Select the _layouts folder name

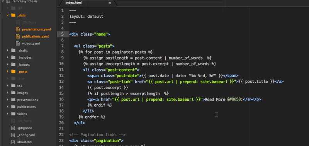pyautogui.click(x=24, y=65)
